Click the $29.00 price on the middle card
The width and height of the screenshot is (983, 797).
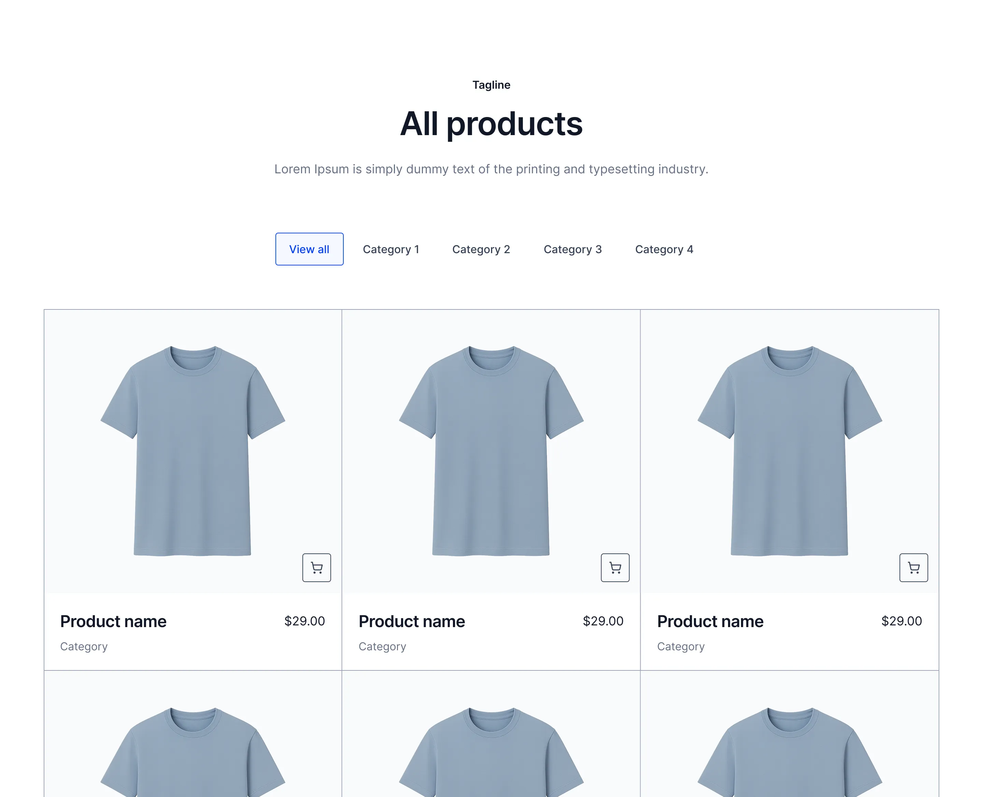(x=603, y=621)
